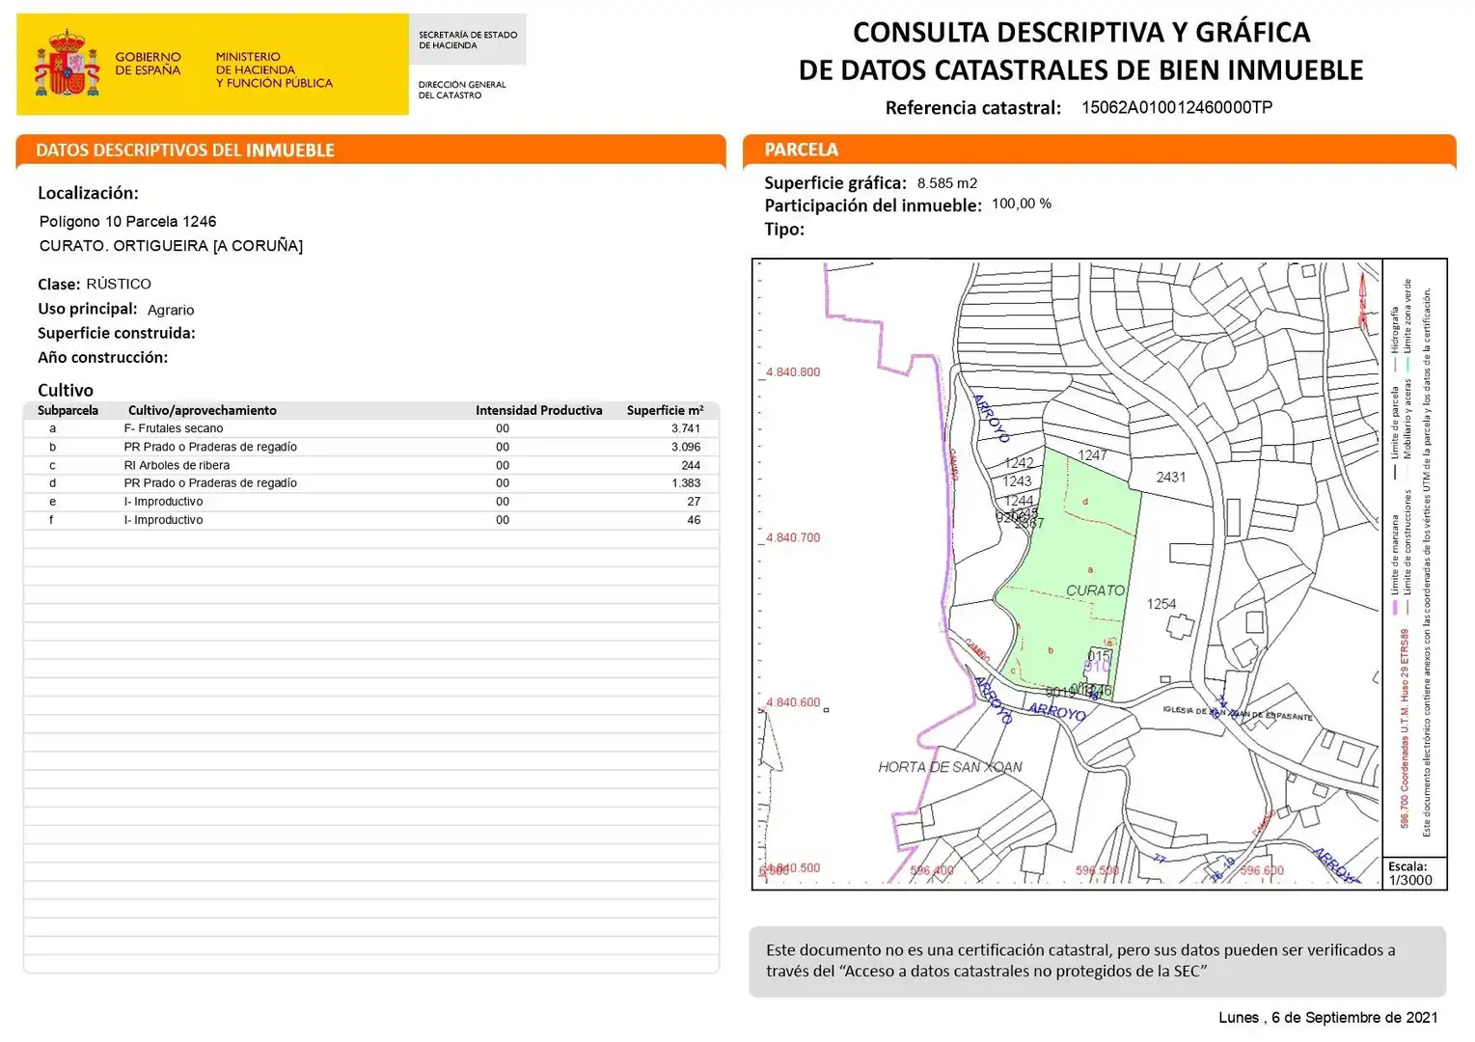Click the Spanish coat of arms emblem
Screen dimensions: 1475x1042
[x=67, y=65]
